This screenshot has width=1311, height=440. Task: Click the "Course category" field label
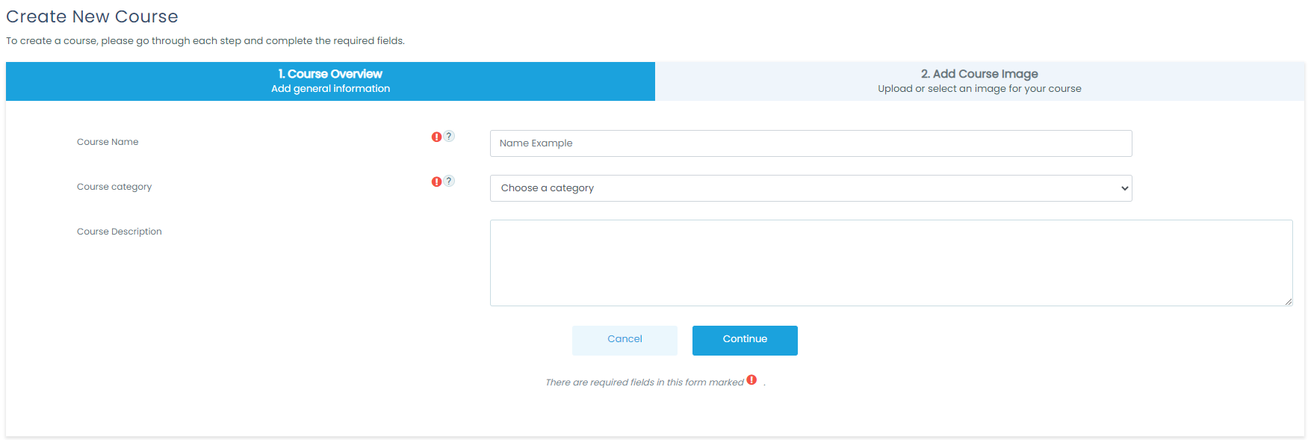pos(114,187)
